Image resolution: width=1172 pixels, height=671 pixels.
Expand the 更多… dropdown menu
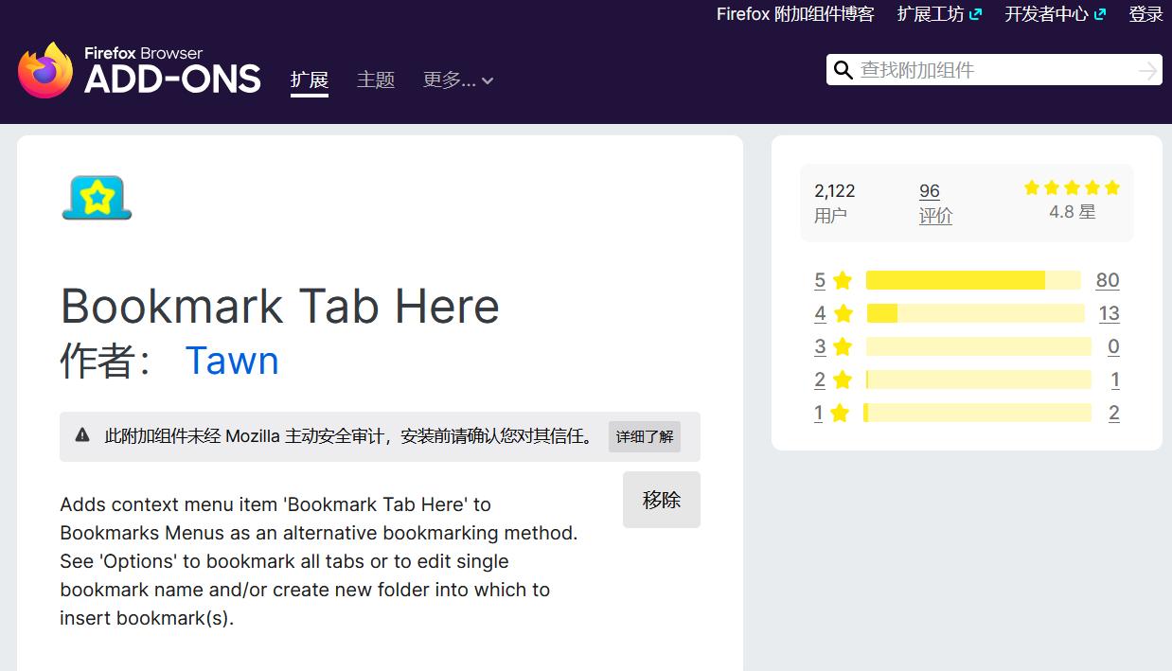(458, 80)
